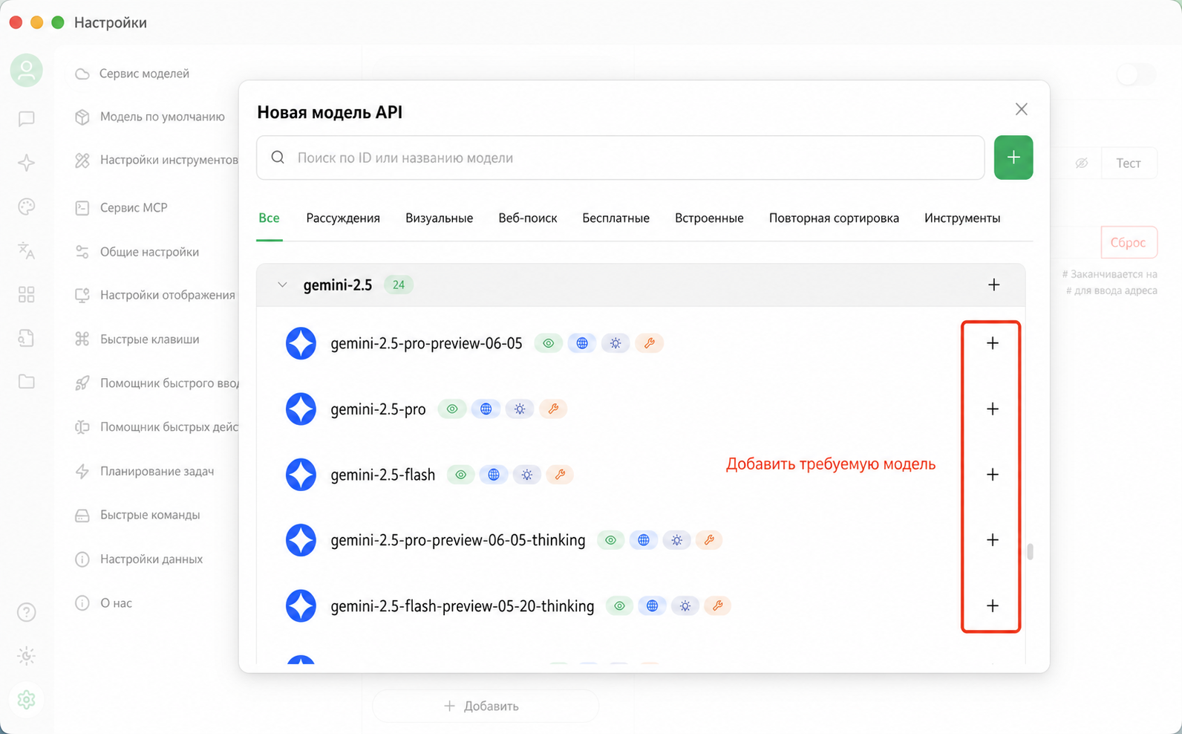Click the «Тест» button behind the dialog
Image resolution: width=1182 pixels, height=734 pixels.
[1129, 163]
